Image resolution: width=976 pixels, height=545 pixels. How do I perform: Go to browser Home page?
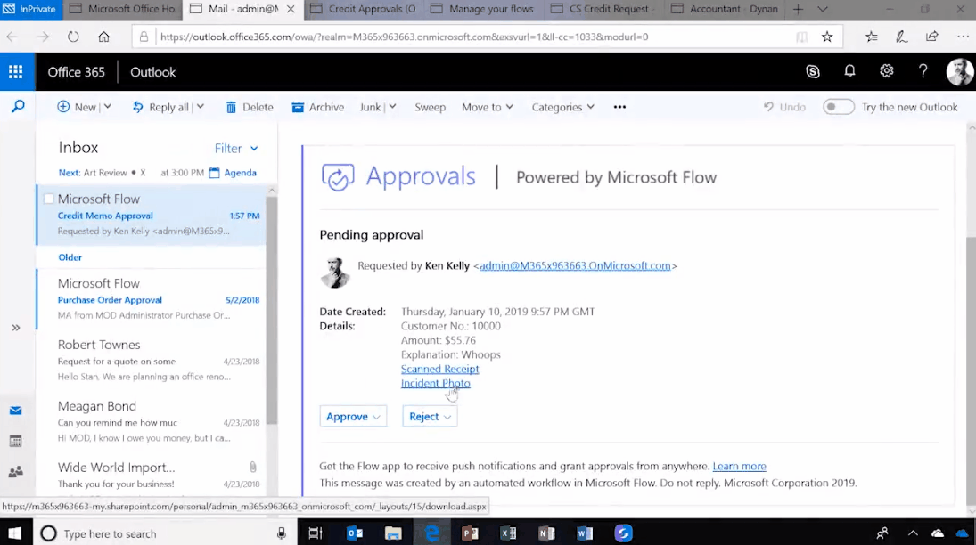pyautogui.click(x=103, y=37)
